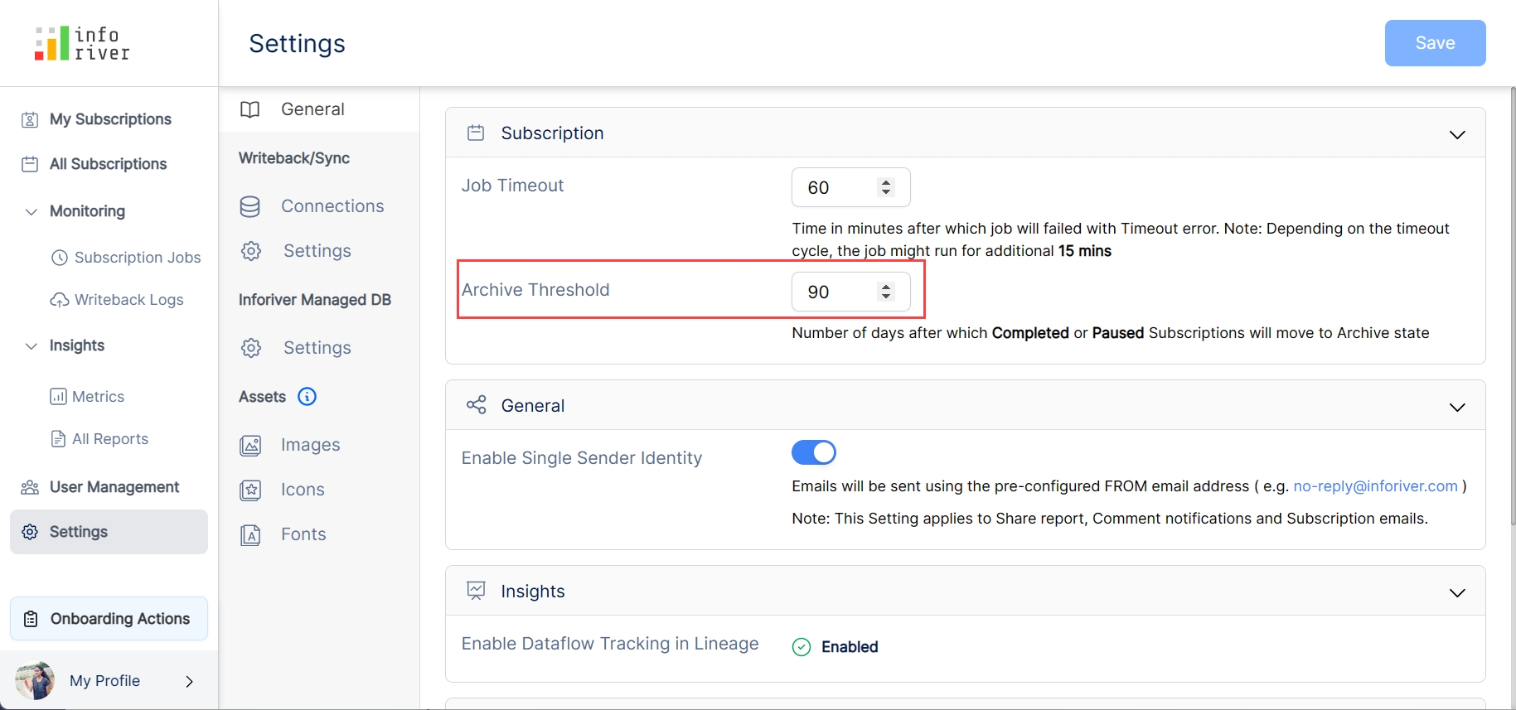The height and width of the screenshot is (710, 1516).
Task: Collapse the Monitoring sidebar group
Action: 31,211
